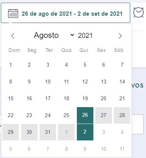Choose greyed September 11 date
The width and height of the screenshot is (146, 158).
click(122, 149)
